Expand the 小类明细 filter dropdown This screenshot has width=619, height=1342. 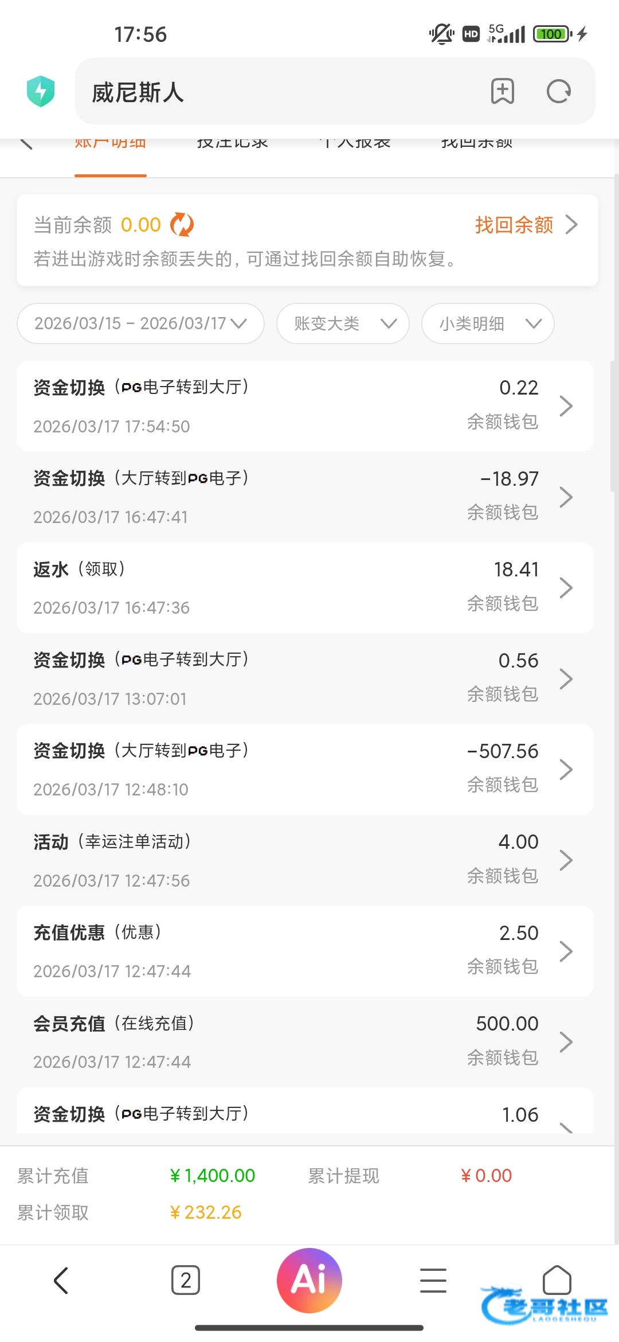[488, 323]
